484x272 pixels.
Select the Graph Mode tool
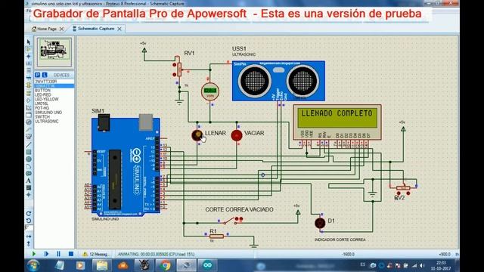[x=29, y=107]
